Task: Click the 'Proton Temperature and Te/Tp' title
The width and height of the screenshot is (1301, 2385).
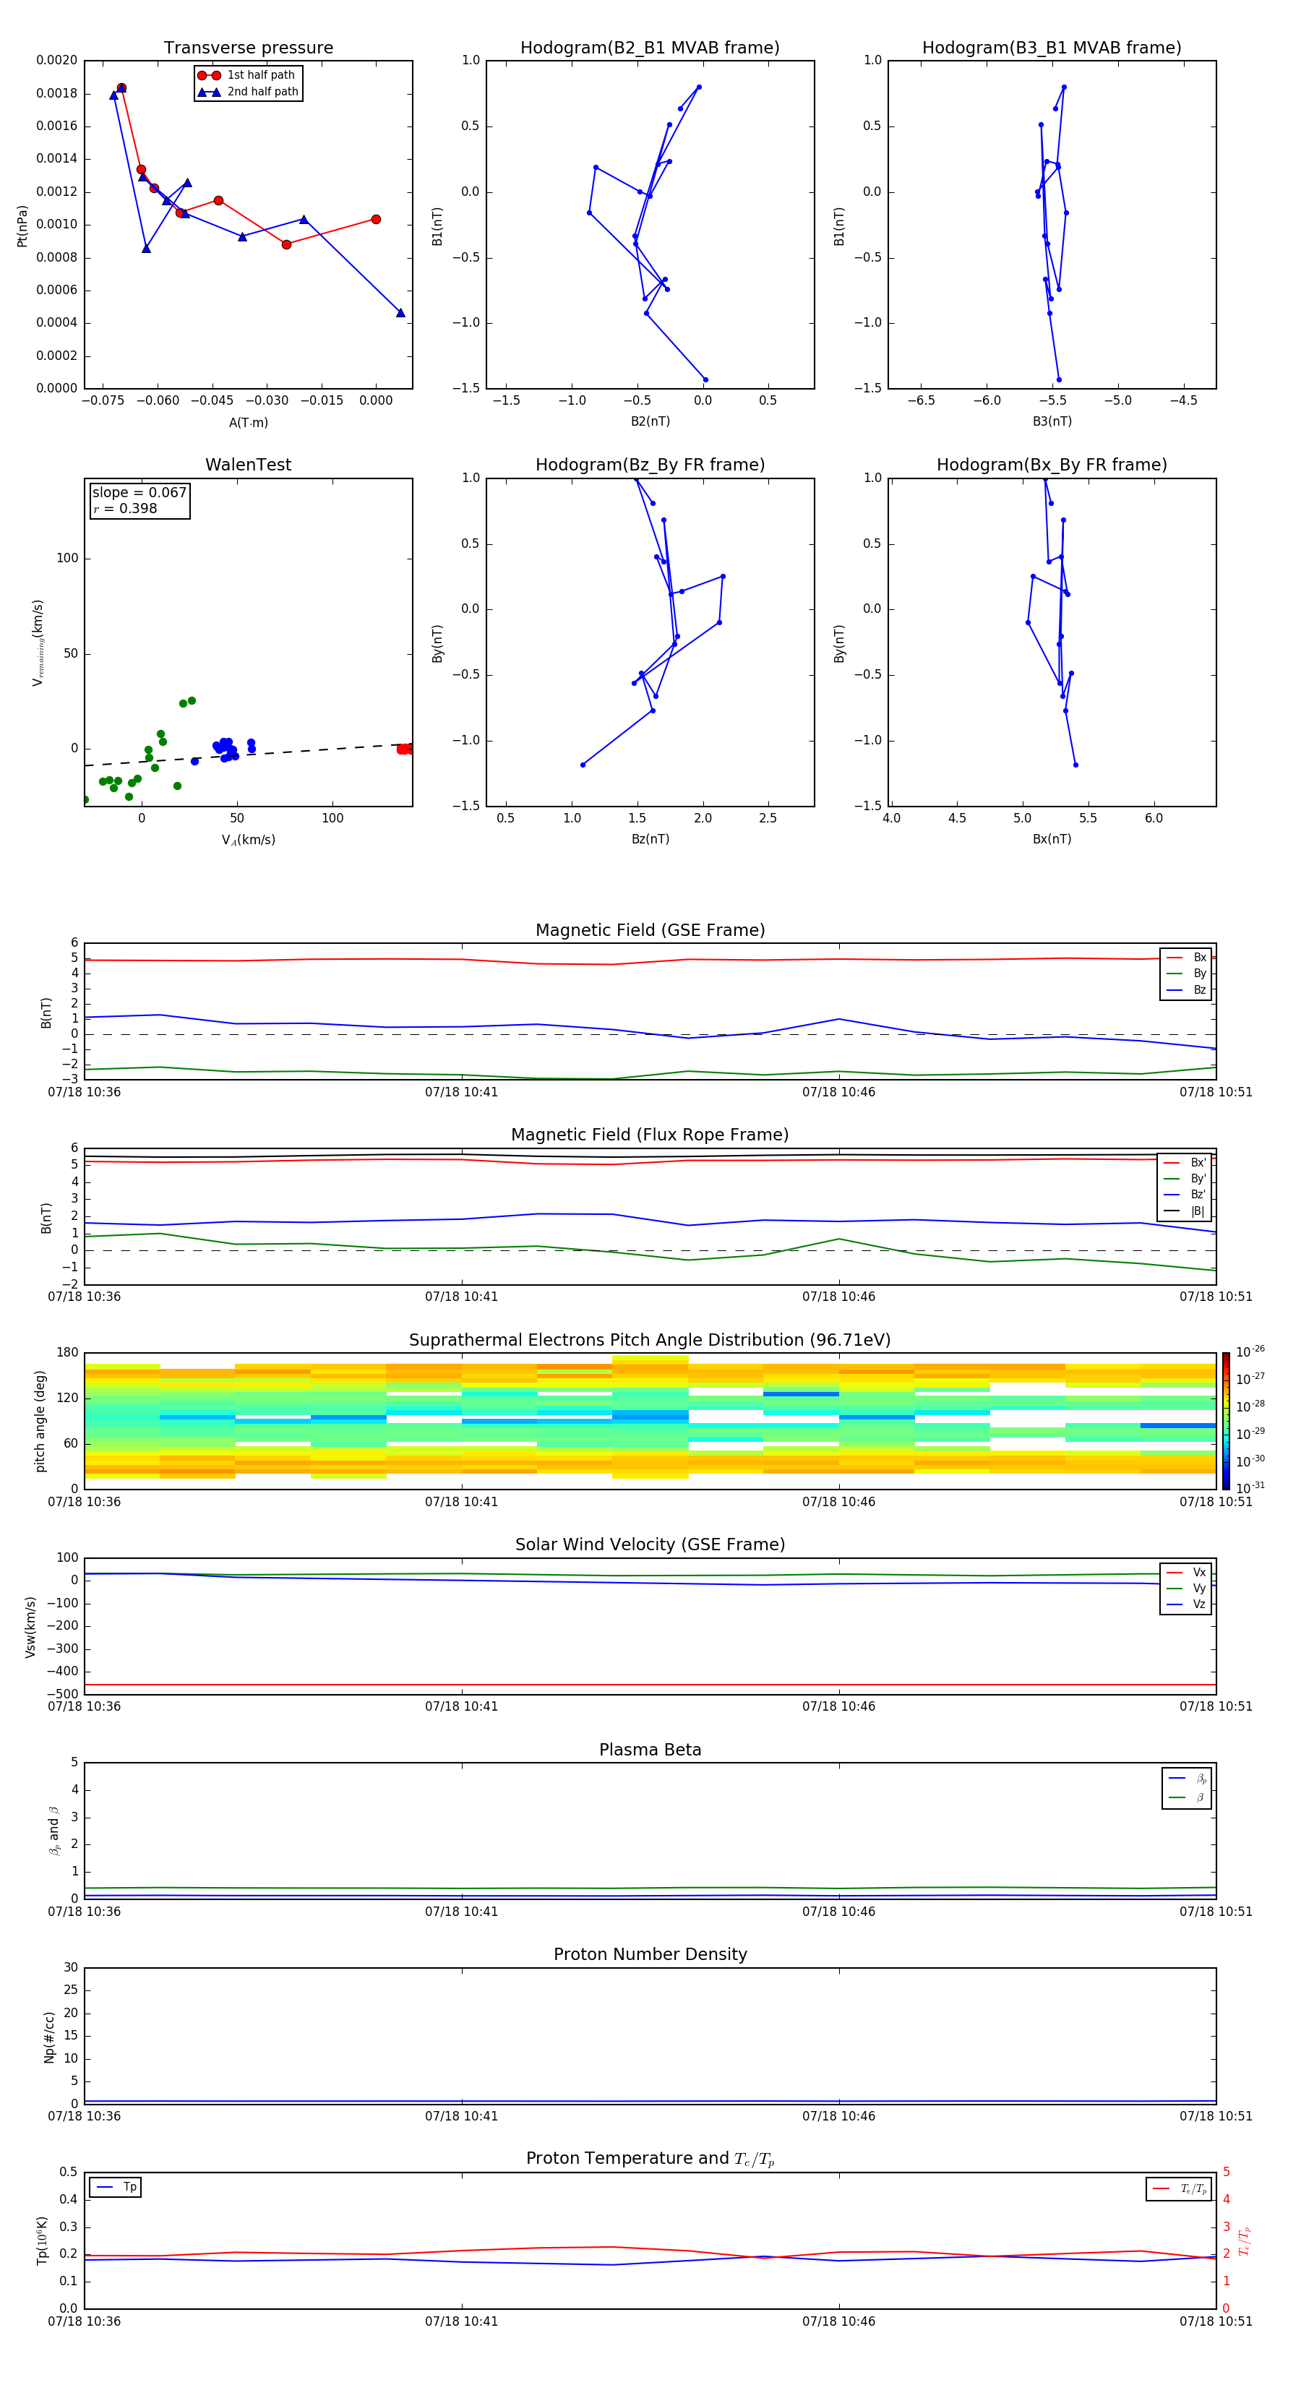Action: 650,2159
